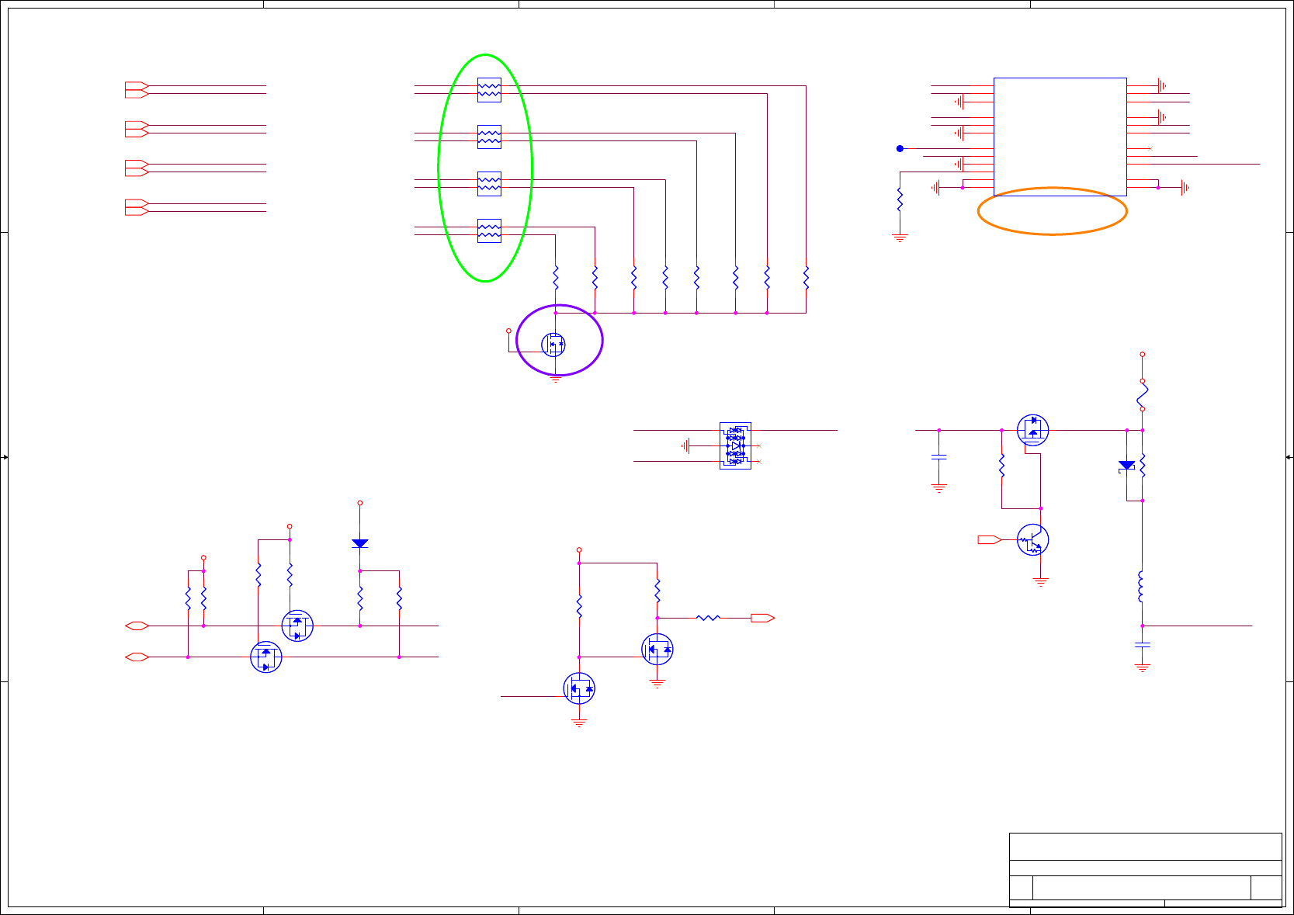The width and height of the screenshot is (1294, 915).
Task: Select the inductor on the output rail
Action: point(1141,587)
